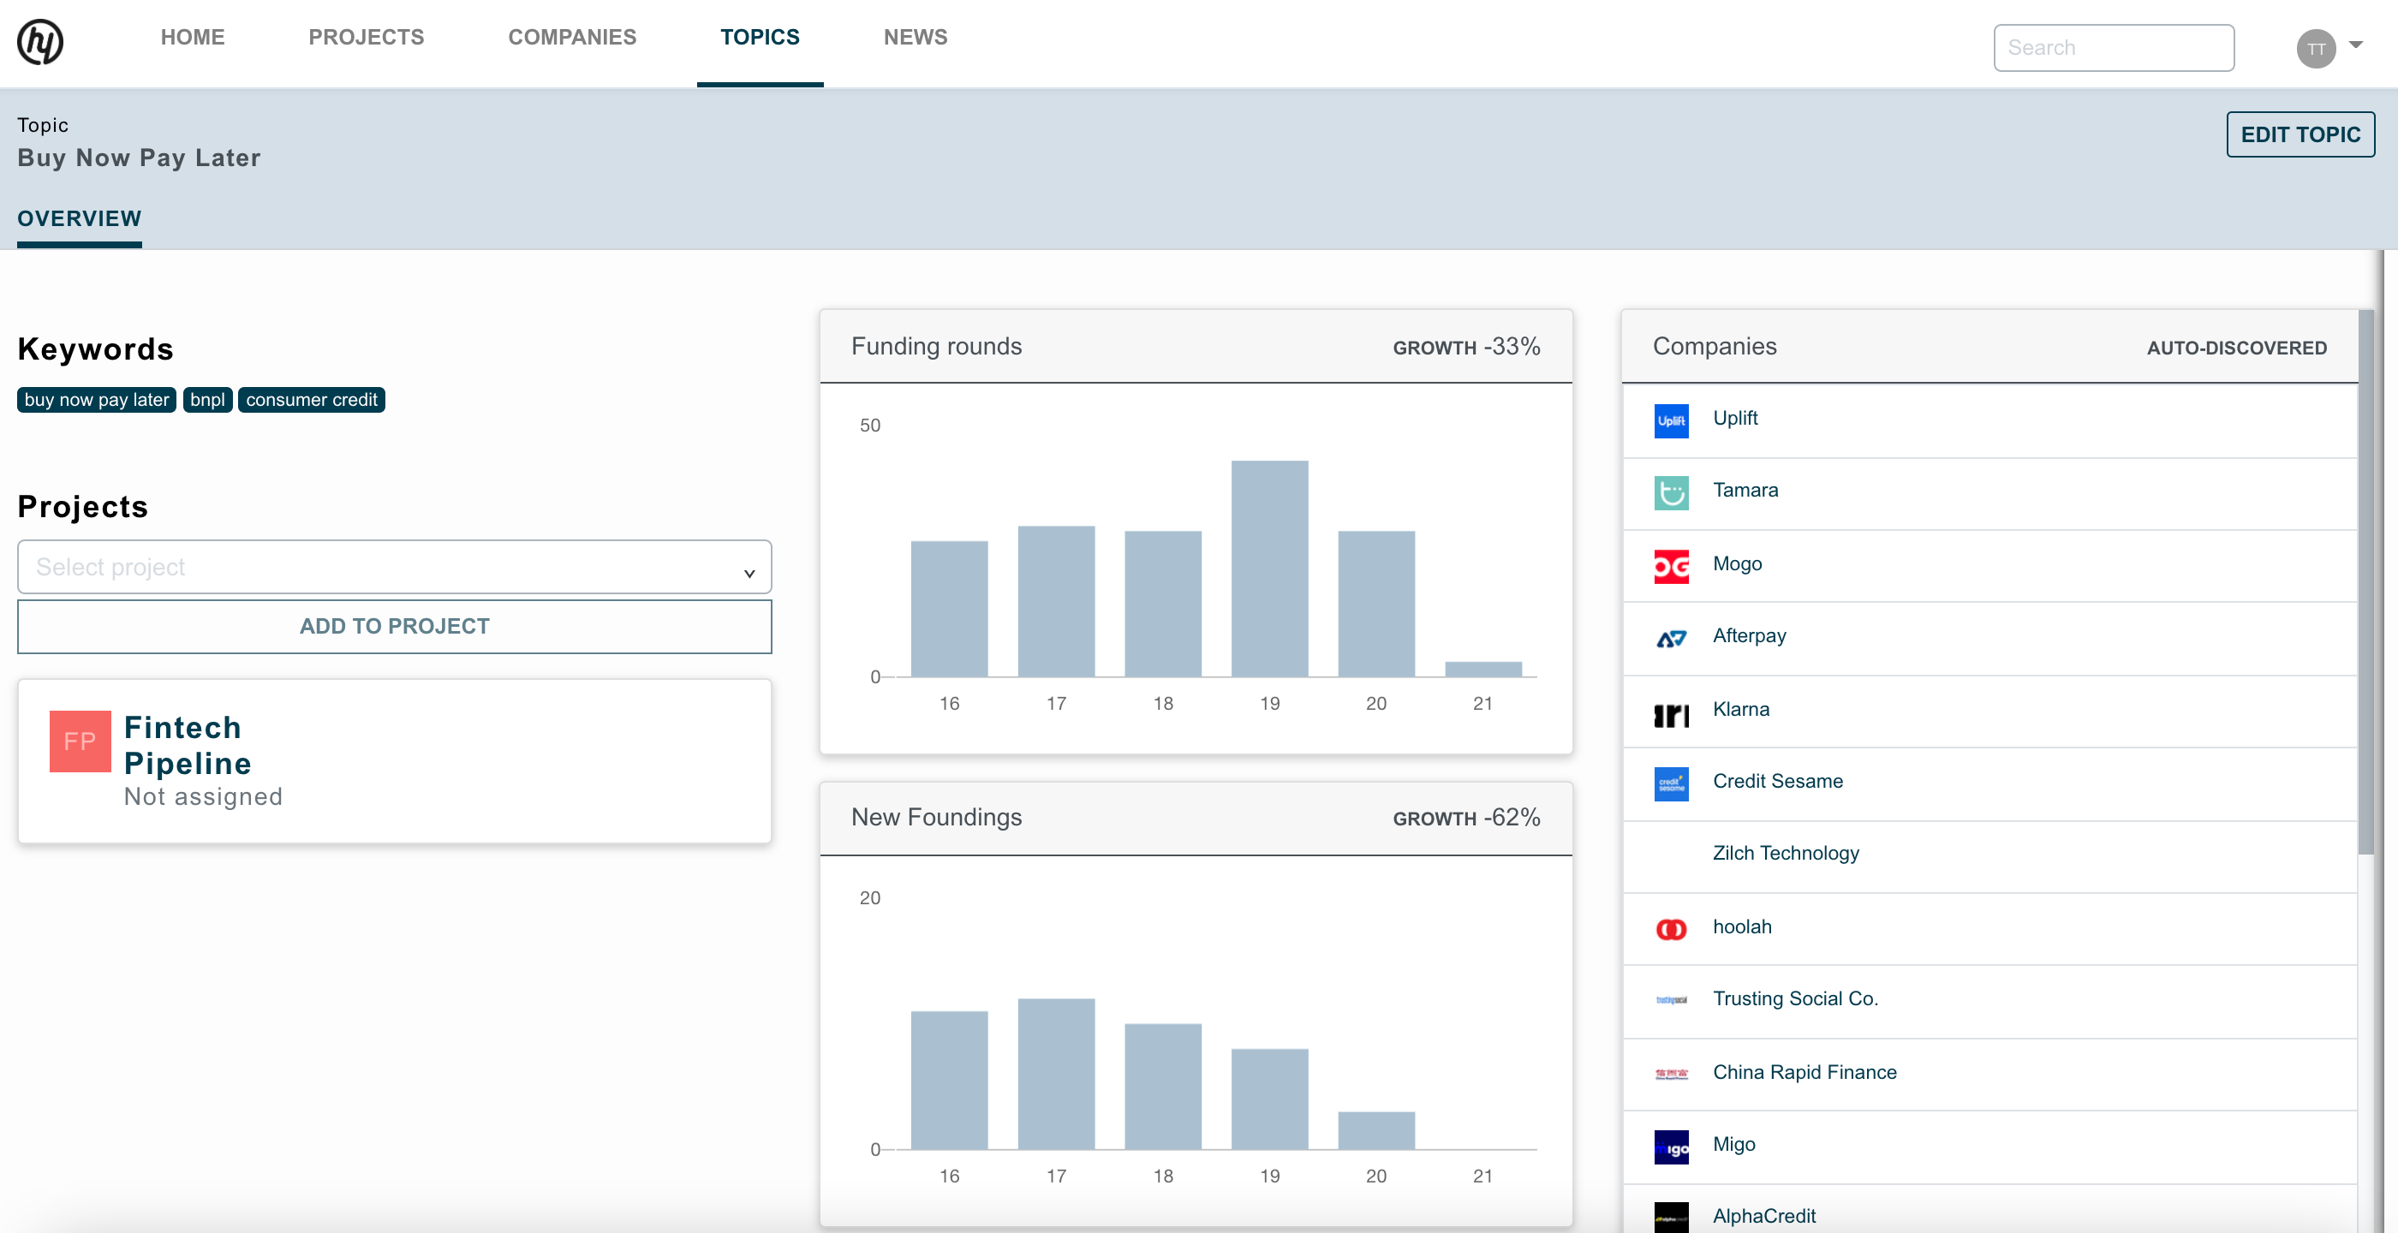Screen dimensions: 2398x1233
Task: Open the Companies navigation tab
Action: [571, 37]
